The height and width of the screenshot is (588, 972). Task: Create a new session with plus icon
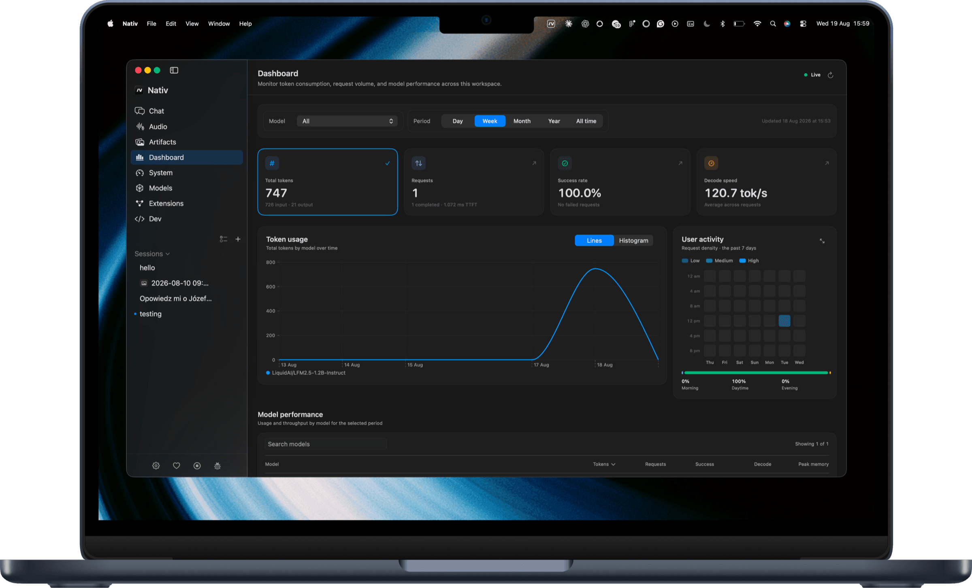(238, 239)
